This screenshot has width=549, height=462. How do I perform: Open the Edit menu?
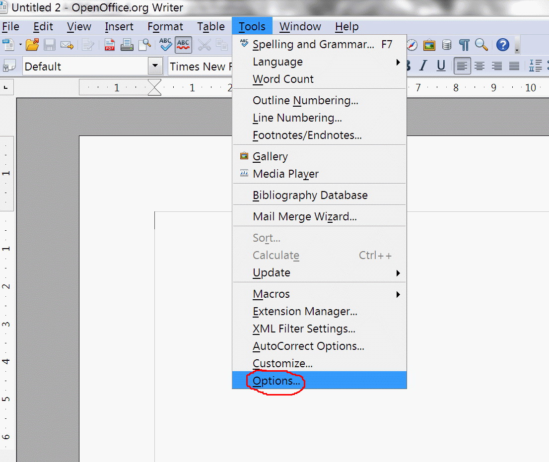(43, 27)
